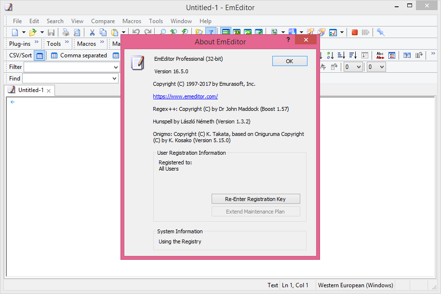Click the Tools label on the Tools toolbar
This screenshot has width=441, height=294.
(x=53, y=44)
